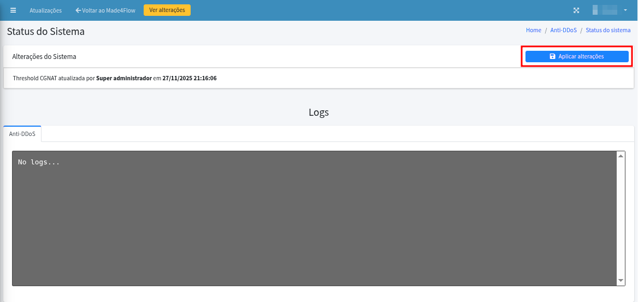Click the blurred user avatar in header

[x=605, y=10]
